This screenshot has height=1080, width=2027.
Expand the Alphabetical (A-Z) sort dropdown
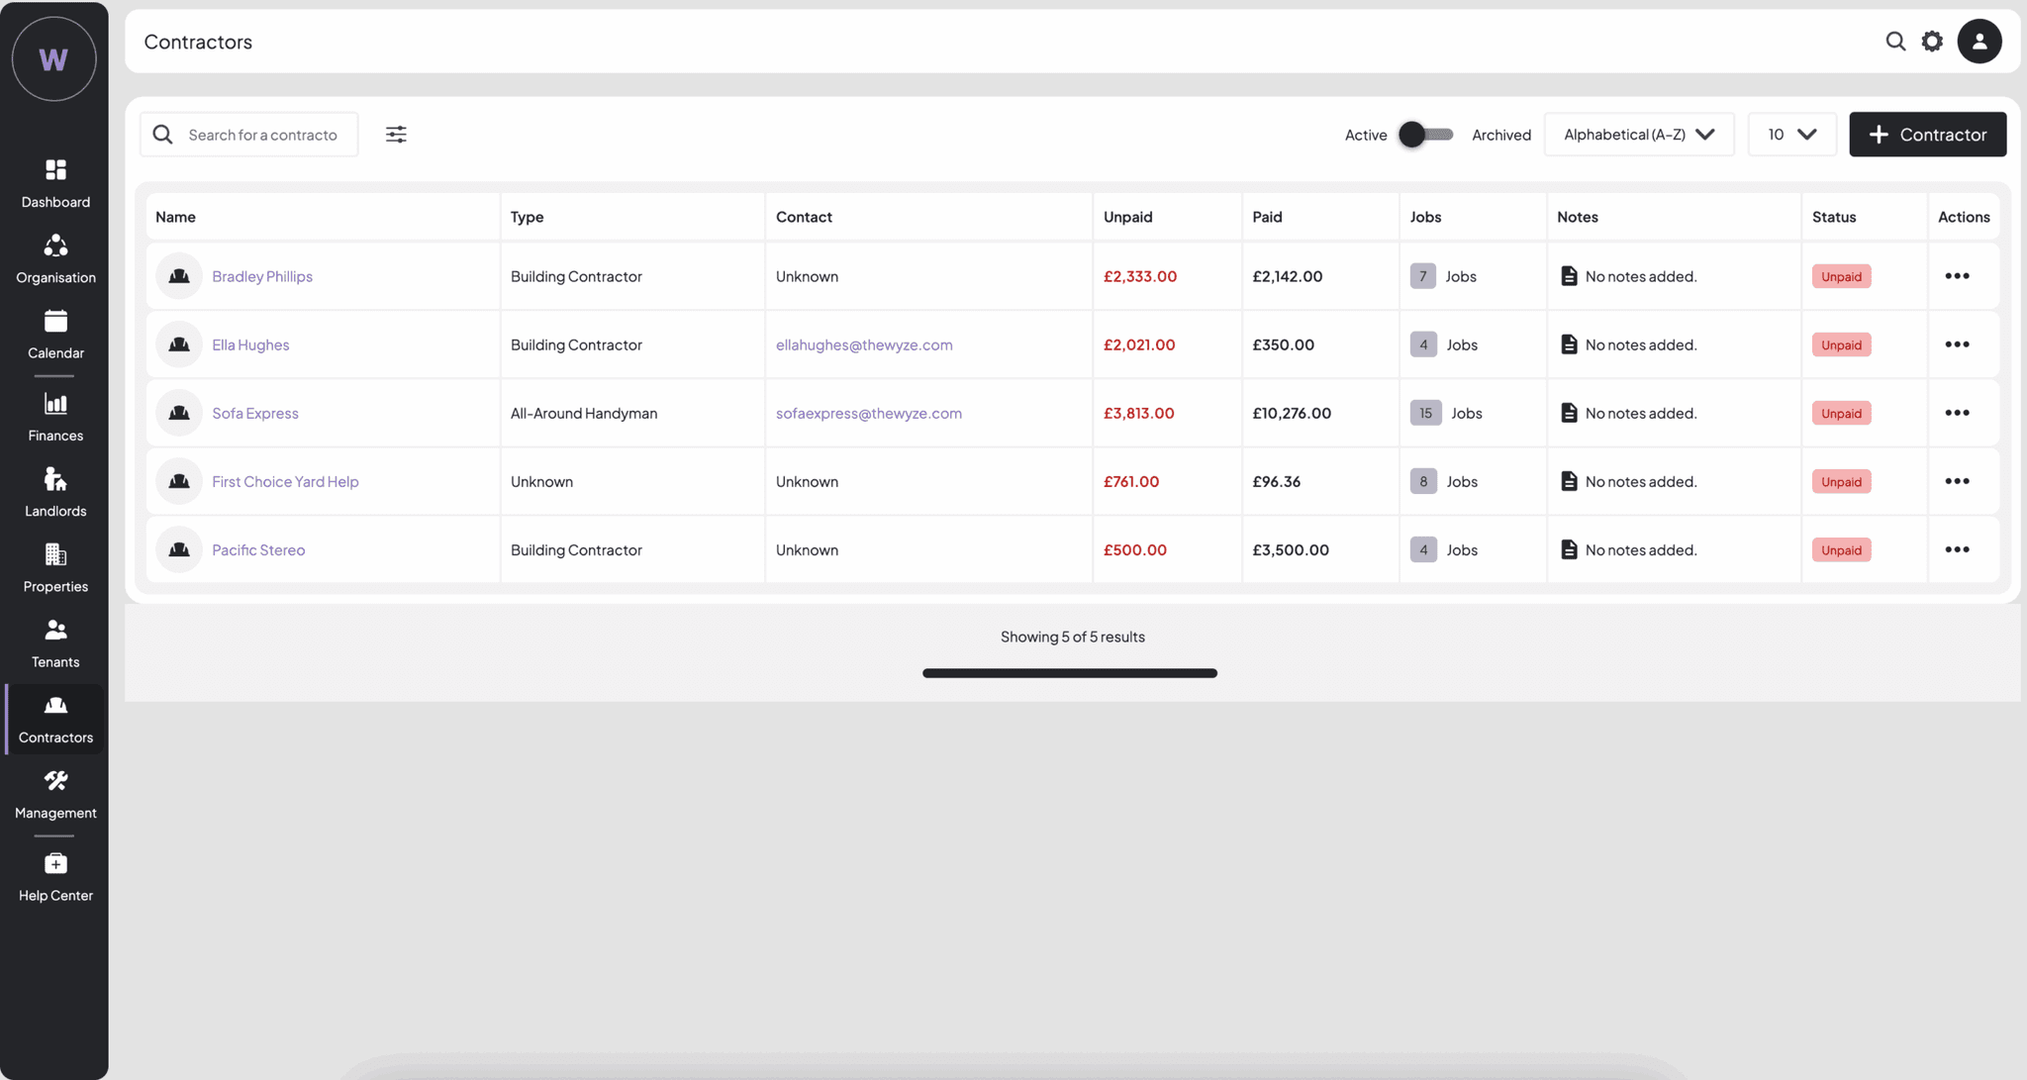point(1638,135)
